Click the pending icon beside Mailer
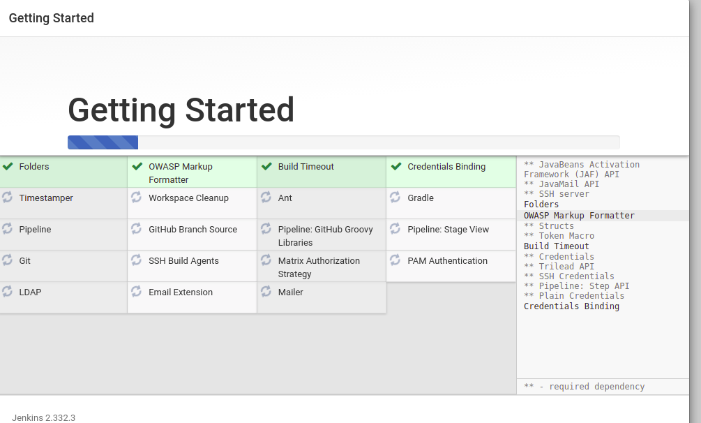The height and width of the screenshot is (423, 701). click(x=266, y=291)
